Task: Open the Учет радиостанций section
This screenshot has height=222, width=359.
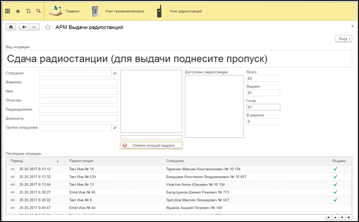Action: pyautogui.click(x=186, y=11)
